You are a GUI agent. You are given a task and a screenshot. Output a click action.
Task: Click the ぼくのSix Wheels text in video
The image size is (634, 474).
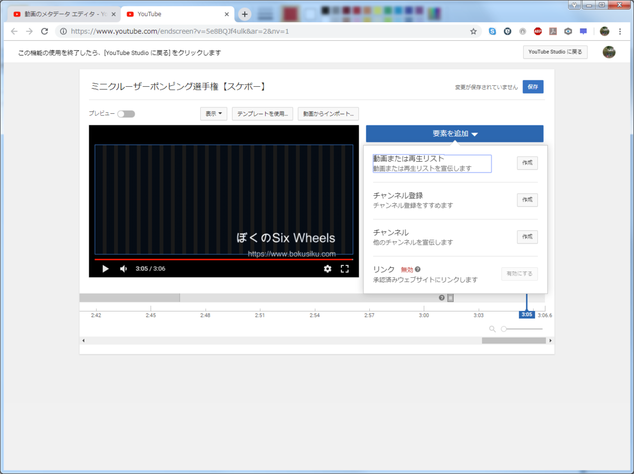point(286,238)
